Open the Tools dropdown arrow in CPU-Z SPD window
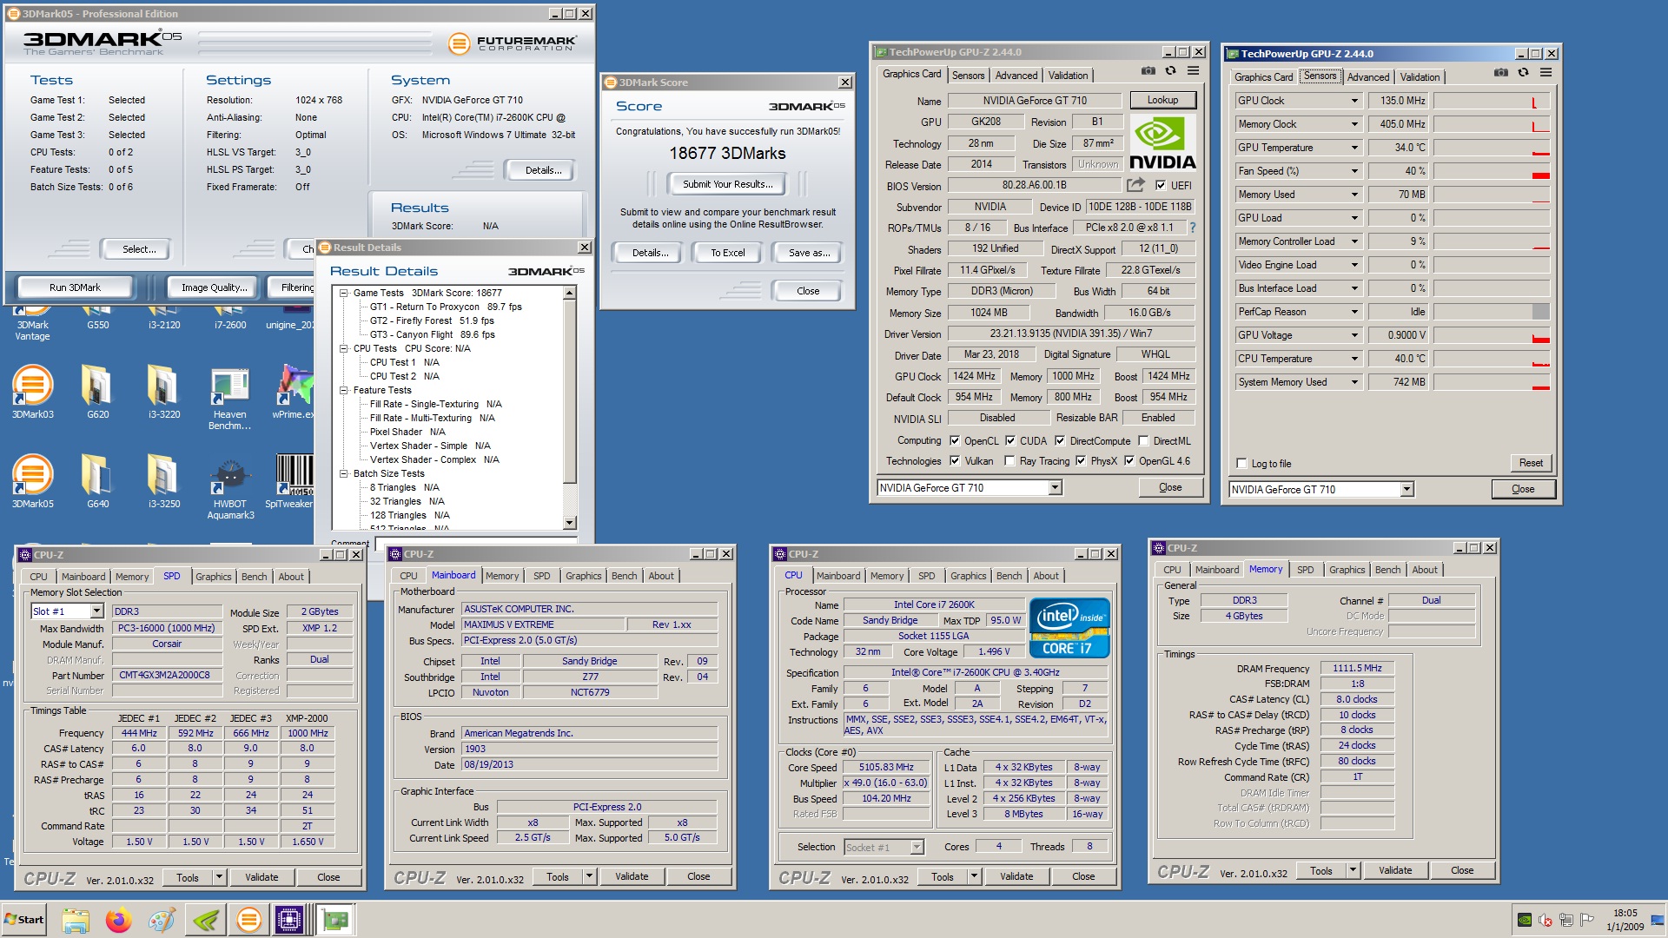 click(220, 877)
